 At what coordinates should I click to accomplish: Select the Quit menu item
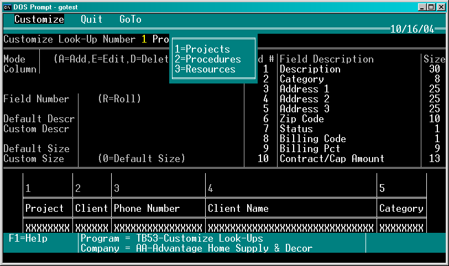[x=91, y=19]
